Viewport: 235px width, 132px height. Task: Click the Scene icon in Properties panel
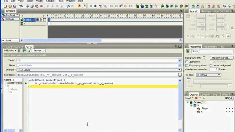click(188, 51)
